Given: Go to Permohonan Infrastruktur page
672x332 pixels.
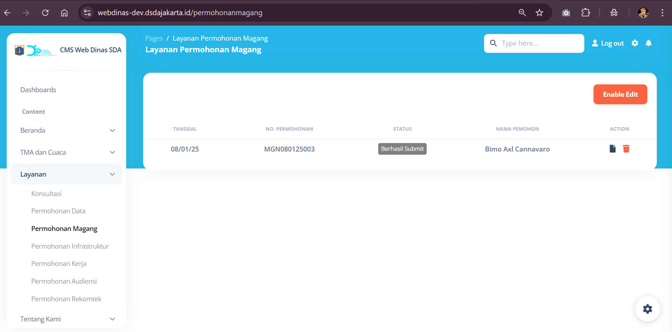Looking at the screenshot, I should (70, 246).
